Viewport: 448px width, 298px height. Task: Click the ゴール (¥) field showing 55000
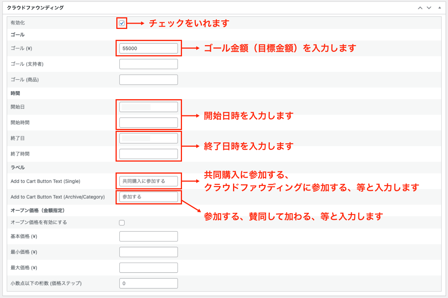[x=148, y=48]
